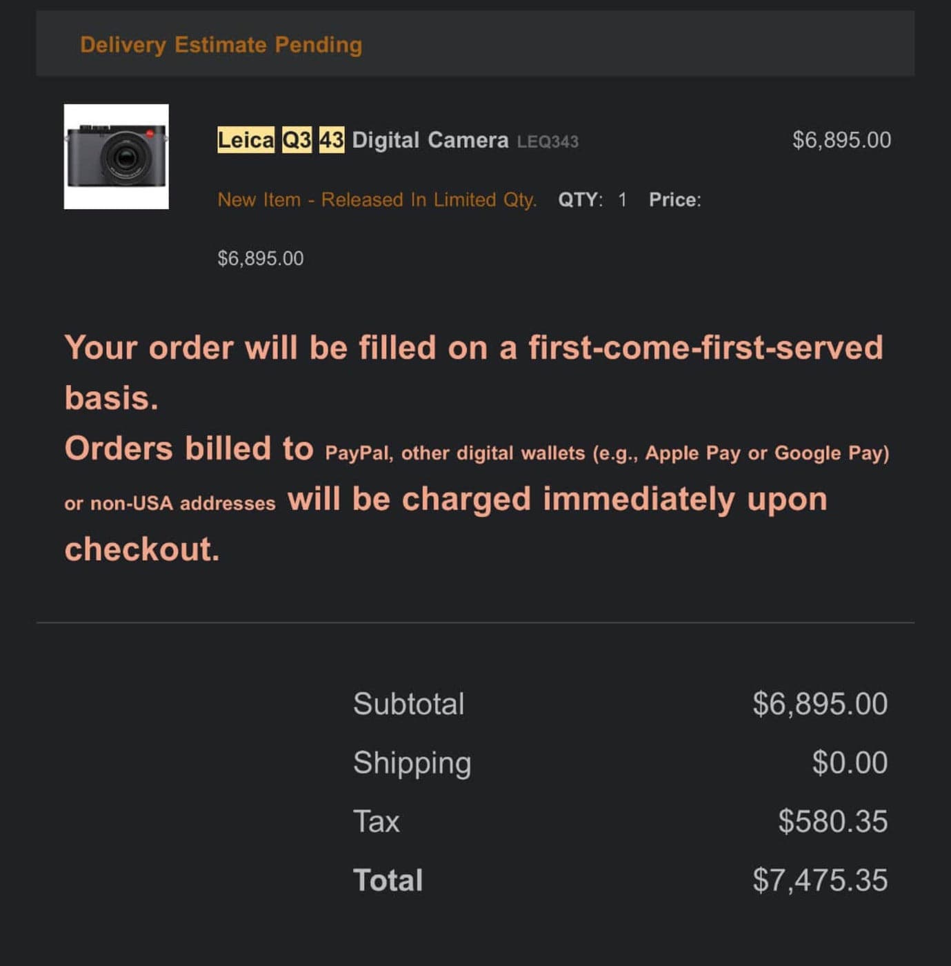Select the LEQ343 product SKU code
The height and width of the screenshot is (966, 951).
click(548, 142)
